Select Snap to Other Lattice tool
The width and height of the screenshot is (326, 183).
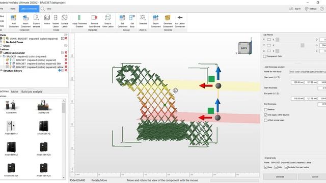107,18
